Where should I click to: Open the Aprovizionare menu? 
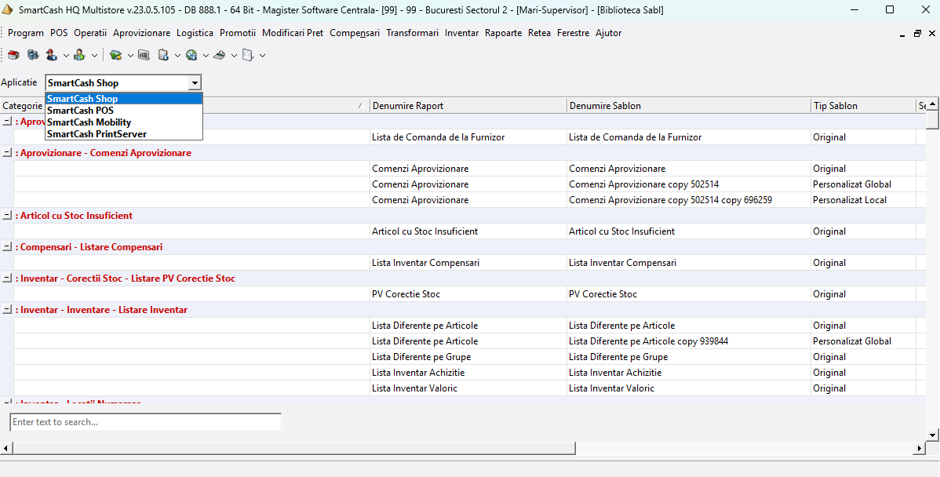tap(141, 33)
